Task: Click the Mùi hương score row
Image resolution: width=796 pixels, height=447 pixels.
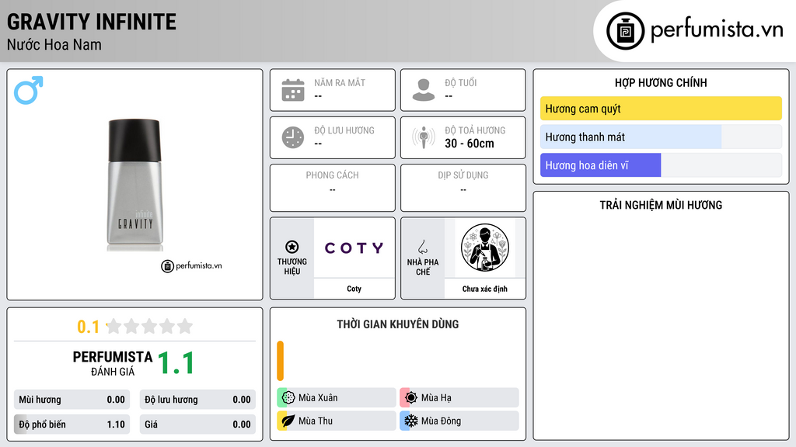Action: 72,400
